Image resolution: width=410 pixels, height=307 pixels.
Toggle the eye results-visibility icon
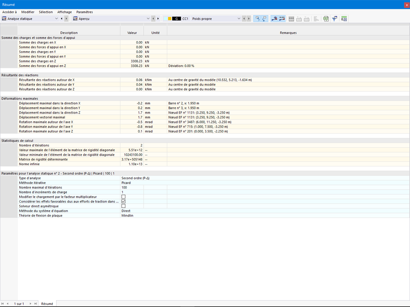pos(274,18)
